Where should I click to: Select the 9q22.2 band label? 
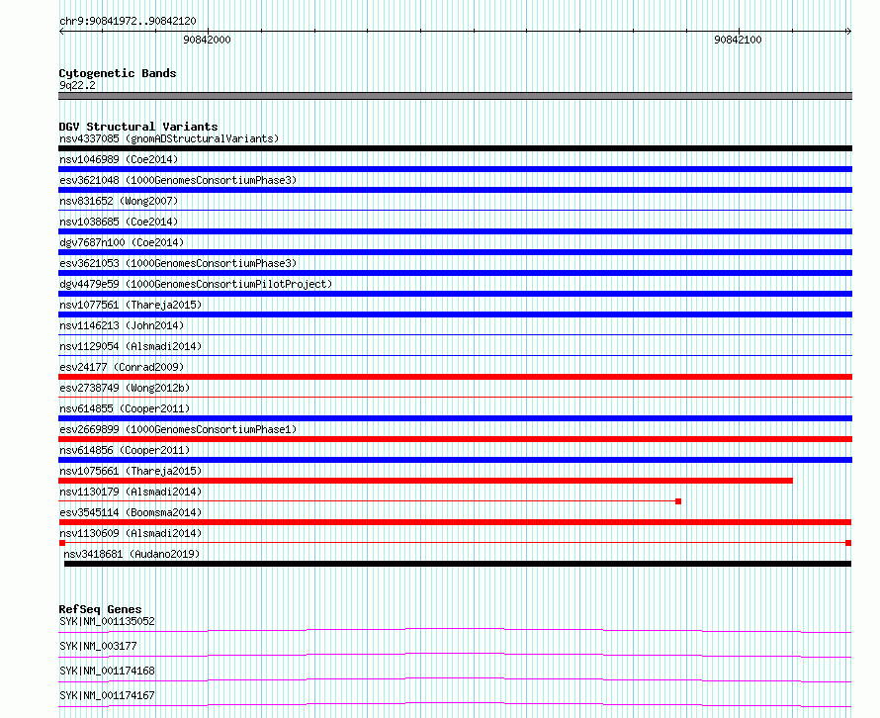[x=77, y=85]
